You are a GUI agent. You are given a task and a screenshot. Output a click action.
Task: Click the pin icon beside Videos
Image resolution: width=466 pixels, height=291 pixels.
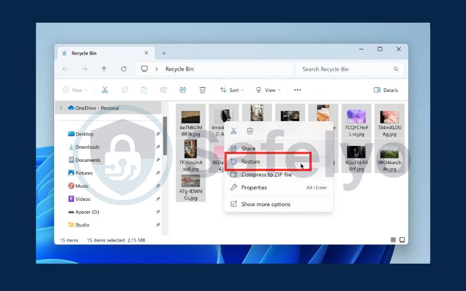(158, 199)
